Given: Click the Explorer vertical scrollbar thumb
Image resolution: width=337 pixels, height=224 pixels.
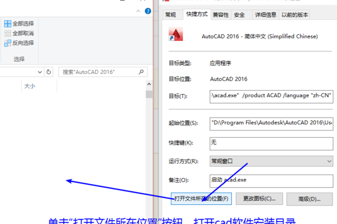Looking at the screenshot, I should click(149, 94).
